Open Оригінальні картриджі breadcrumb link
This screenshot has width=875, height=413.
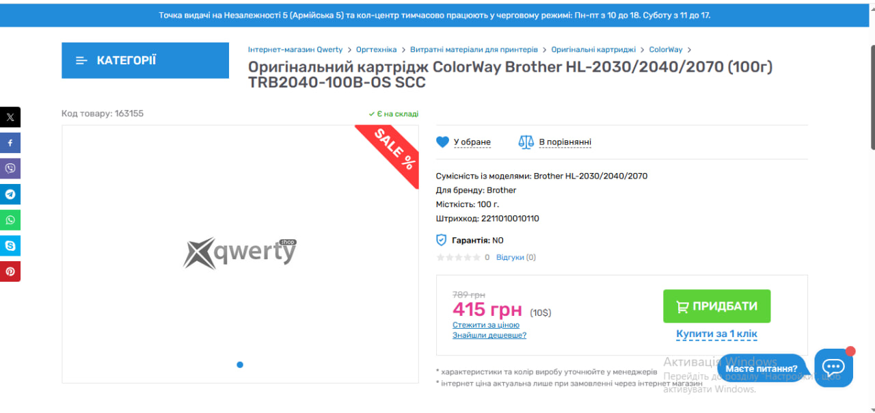pos(593,50)
